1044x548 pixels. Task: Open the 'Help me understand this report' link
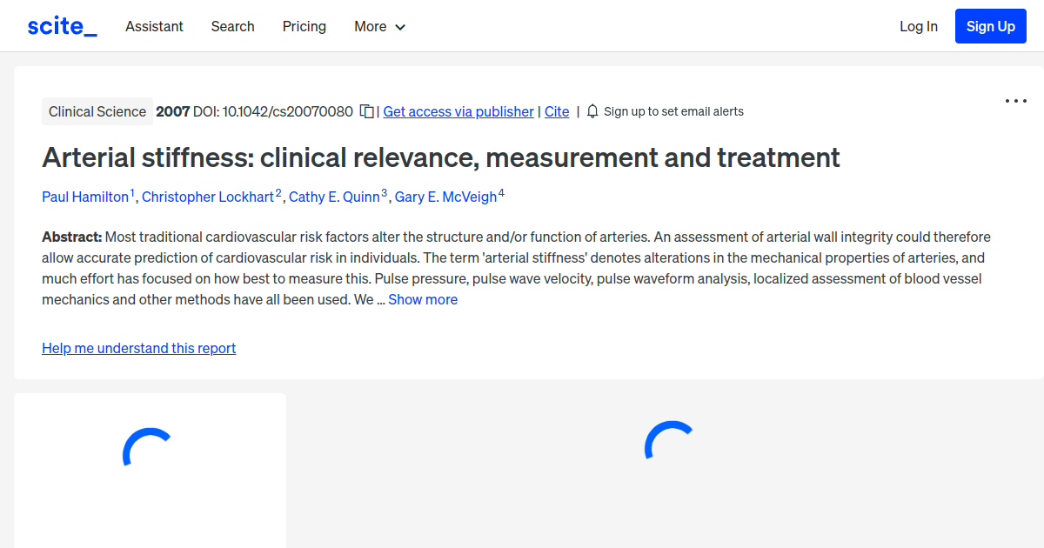(x=138, y=348)
